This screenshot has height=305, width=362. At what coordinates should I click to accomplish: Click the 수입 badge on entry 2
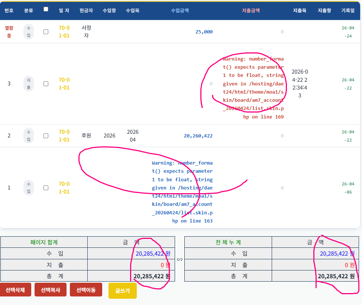29,136
